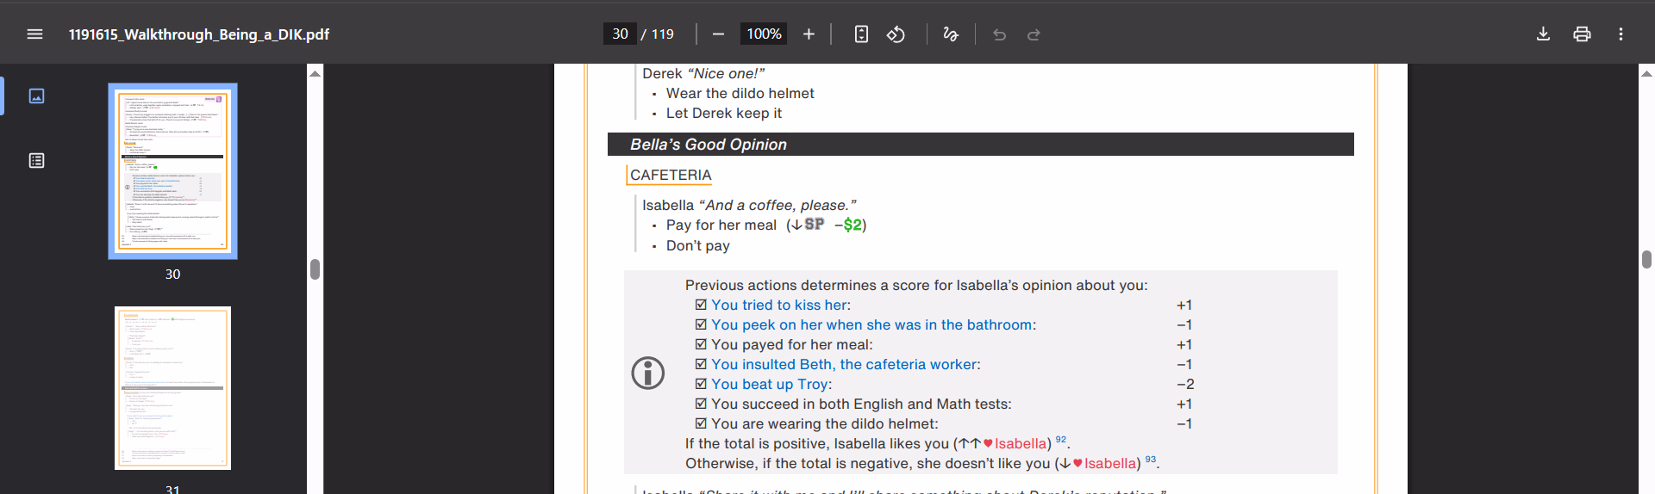The height and width of the screenshot is (494, 1655).
Task: Print the PDF document
Action: (1582, 34)
